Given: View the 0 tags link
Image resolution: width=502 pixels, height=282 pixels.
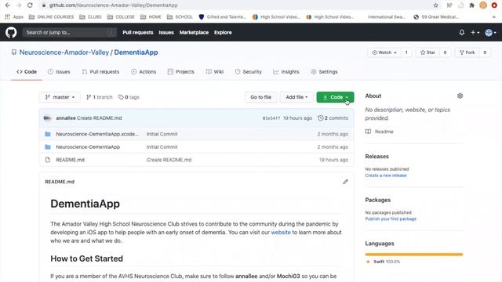Looking at the screenshot, I should [129, 97].
